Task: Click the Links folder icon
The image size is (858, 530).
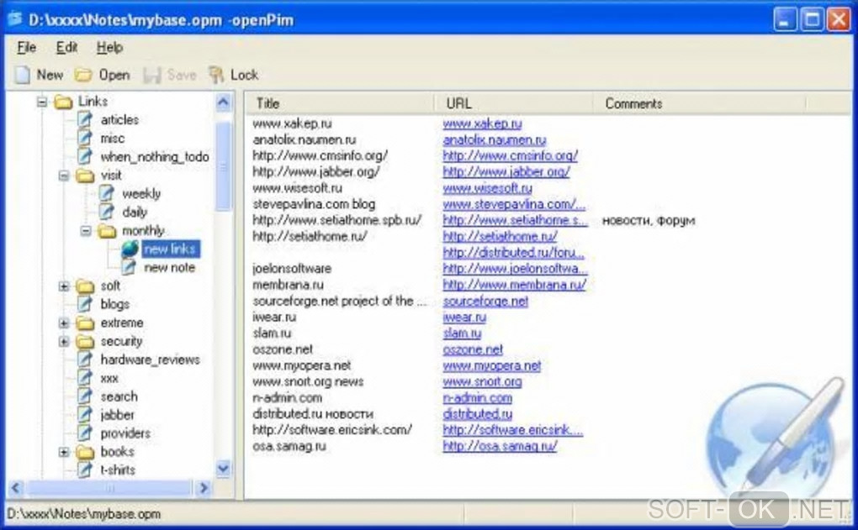Action: pos(63,102)
